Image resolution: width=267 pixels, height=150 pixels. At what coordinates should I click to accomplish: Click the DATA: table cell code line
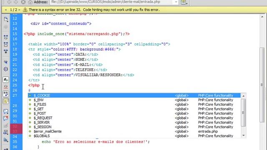tap(65, 55)
